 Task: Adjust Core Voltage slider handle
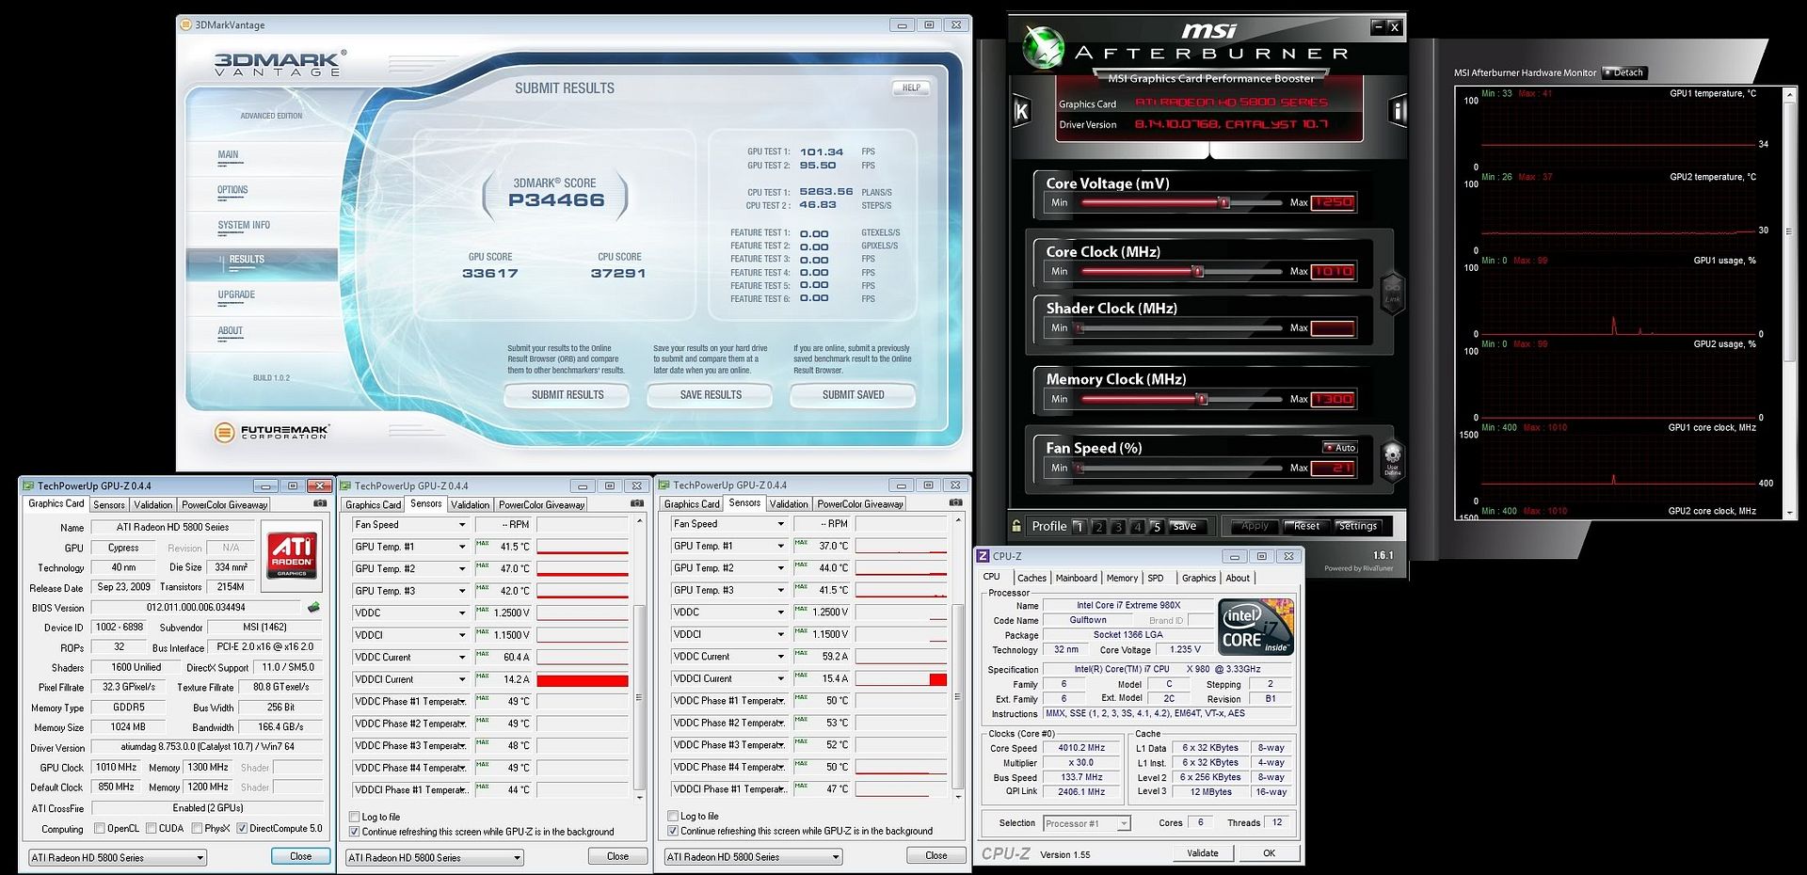[x=1223, y=202]
